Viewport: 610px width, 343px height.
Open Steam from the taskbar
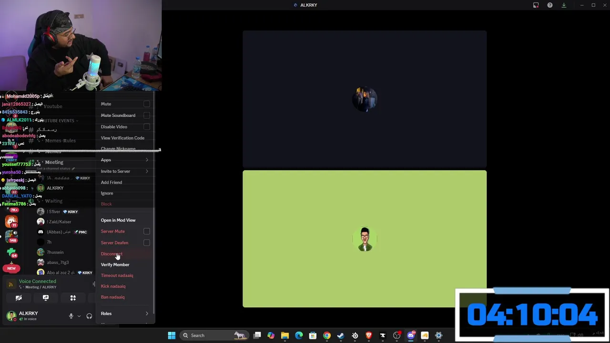coord(341,335)
